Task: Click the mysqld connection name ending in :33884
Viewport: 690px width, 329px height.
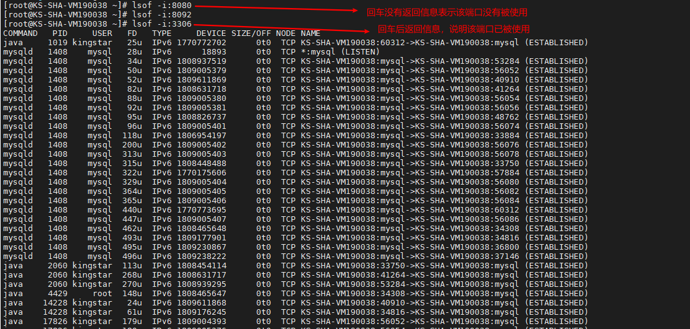Action: coord(444,135)
